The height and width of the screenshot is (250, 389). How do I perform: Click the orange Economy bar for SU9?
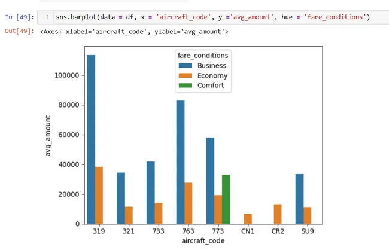(x=308, y=215)
